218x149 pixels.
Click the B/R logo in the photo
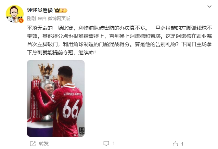[x=81, y=131]
